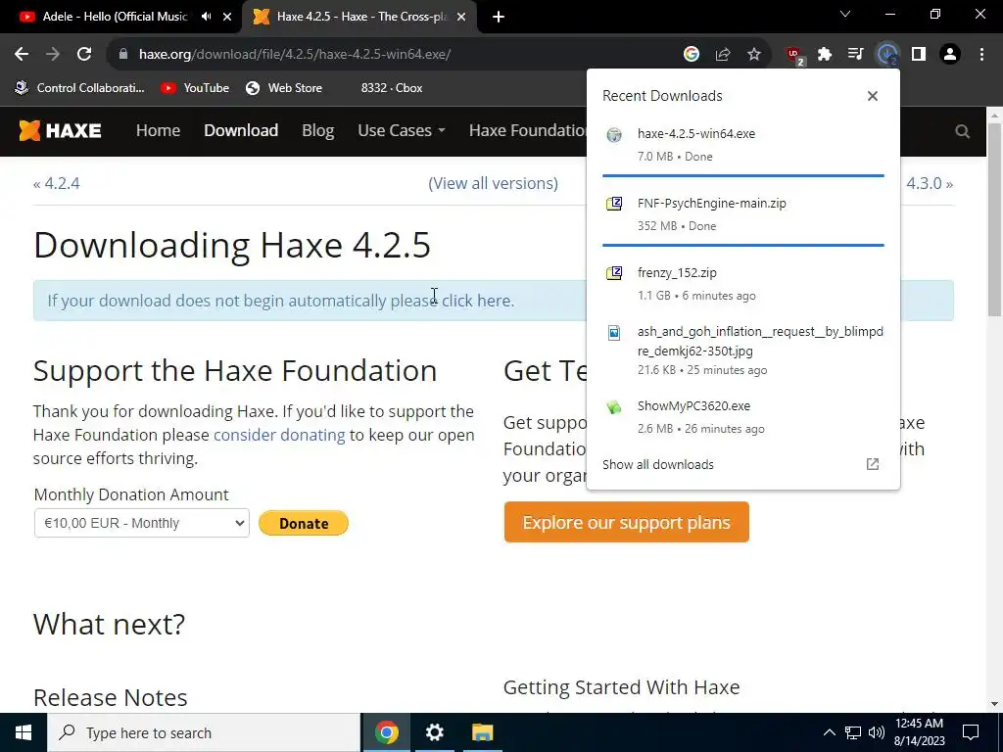
Task: Click the address bar URL field
Action: [x=397, y=55]
